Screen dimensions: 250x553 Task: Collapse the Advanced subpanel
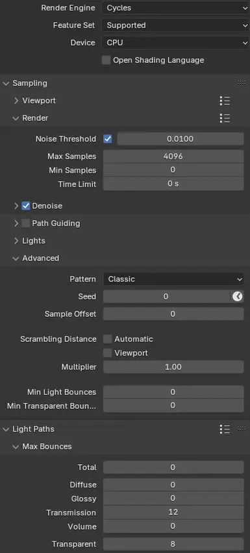[36, 258]
